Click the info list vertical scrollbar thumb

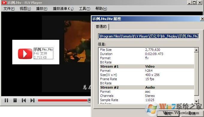[x=196, y=74]
